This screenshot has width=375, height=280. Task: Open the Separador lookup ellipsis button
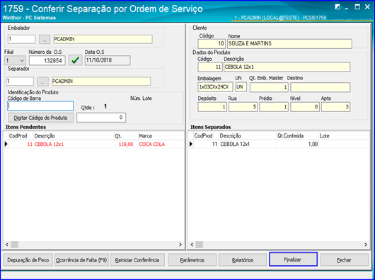(43, 82)
